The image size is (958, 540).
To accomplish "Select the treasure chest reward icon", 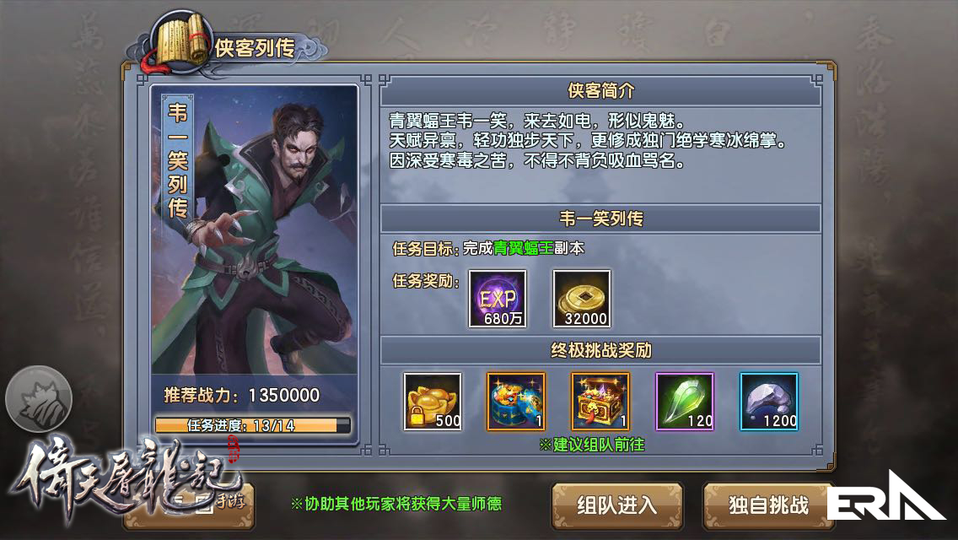I will click(x=600, y=401).
